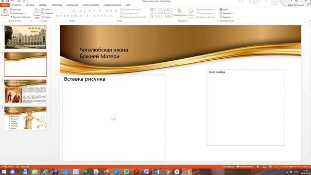Open WhatsApp from the taskbar
The width and height of the screenshot is (311, 175).
pyautogui.click(x=126, y=172)
